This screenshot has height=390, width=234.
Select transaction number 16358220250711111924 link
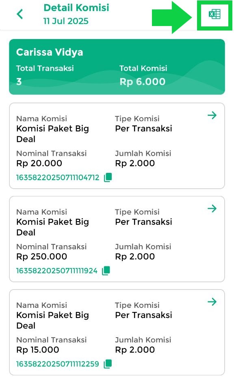tap(56, 271)
